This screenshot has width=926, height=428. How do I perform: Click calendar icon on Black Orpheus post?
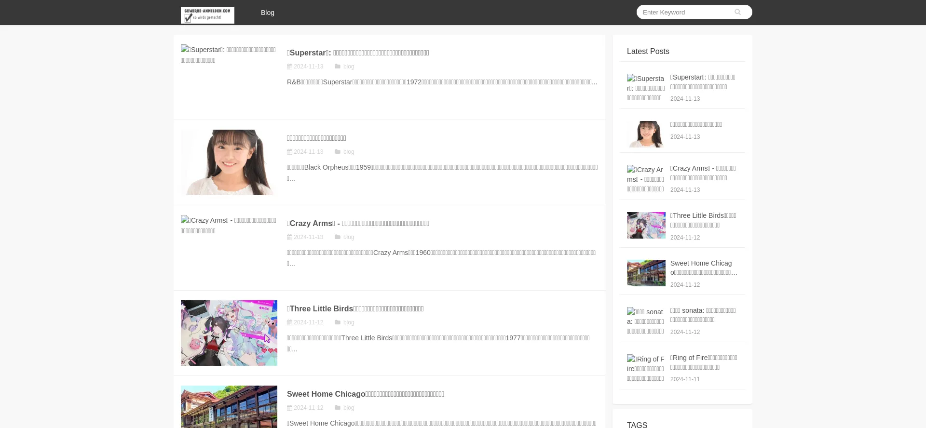tap(289, 152)
